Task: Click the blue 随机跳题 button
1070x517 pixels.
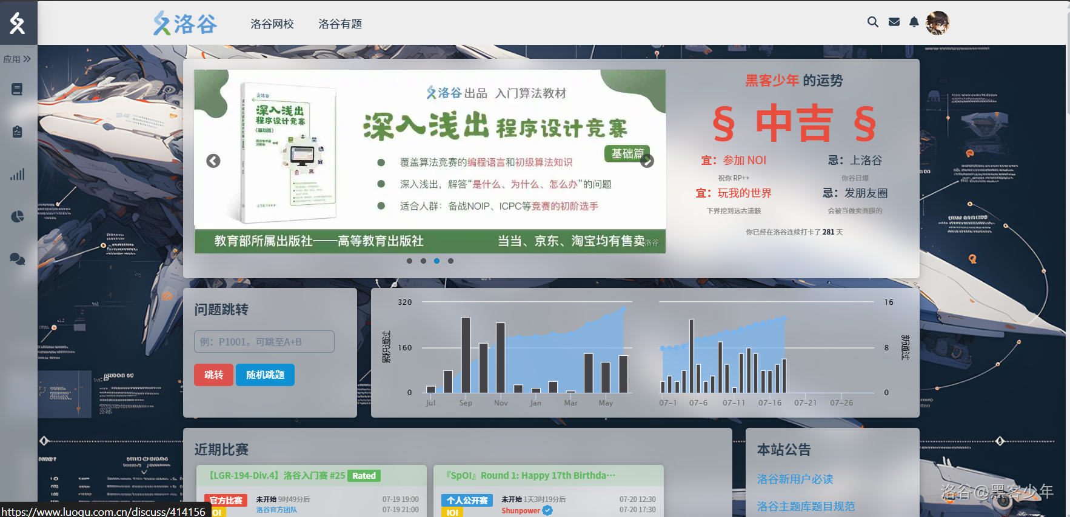Action: coord(265,375)
